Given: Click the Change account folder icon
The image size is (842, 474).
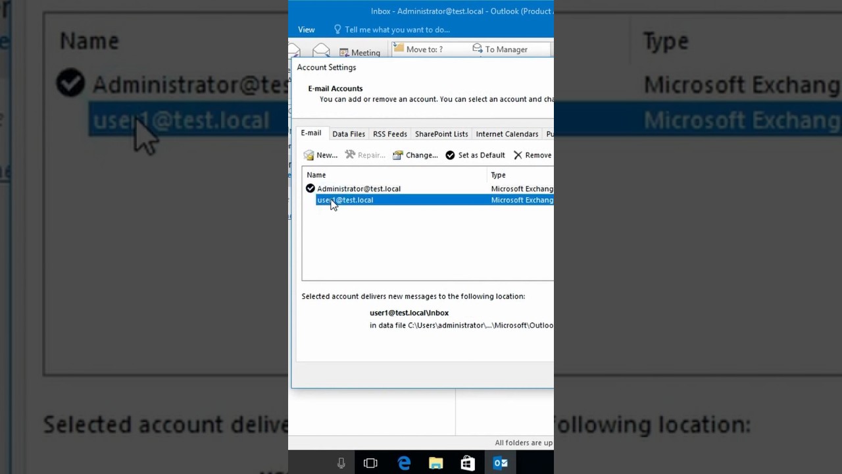Looking at the screenshot, I should (398, 155).
